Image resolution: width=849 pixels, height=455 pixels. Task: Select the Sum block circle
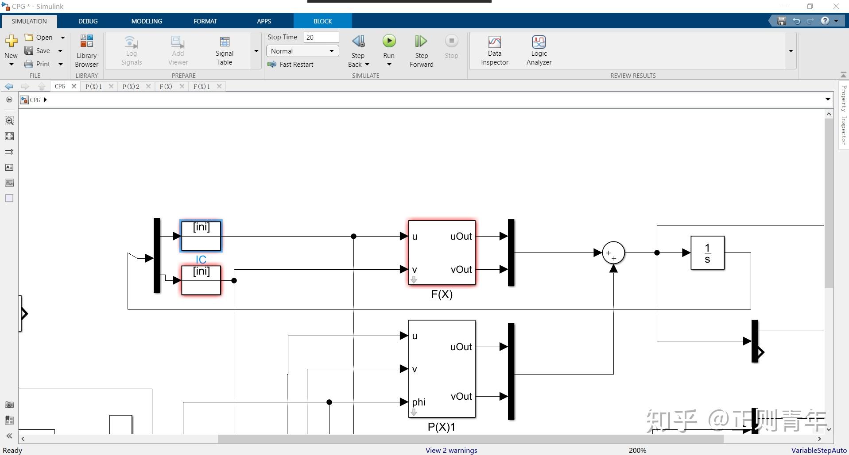click(613, 253)
